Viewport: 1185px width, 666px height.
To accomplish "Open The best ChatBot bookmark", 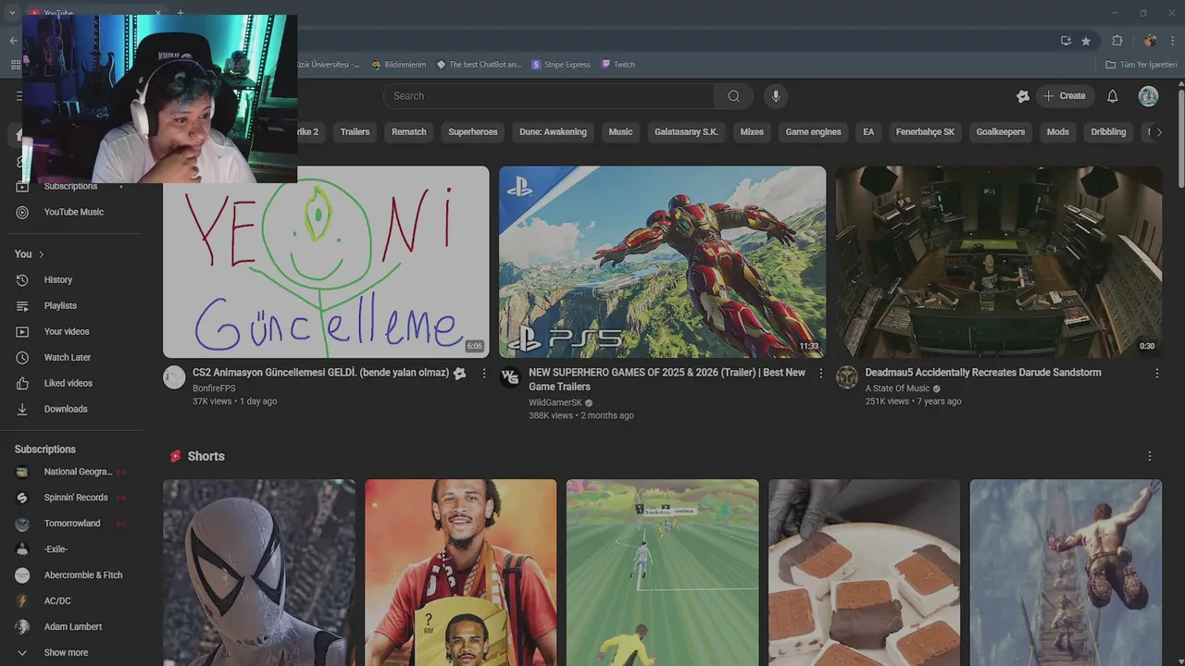I will pyautogui.click(x=479, y=65).
